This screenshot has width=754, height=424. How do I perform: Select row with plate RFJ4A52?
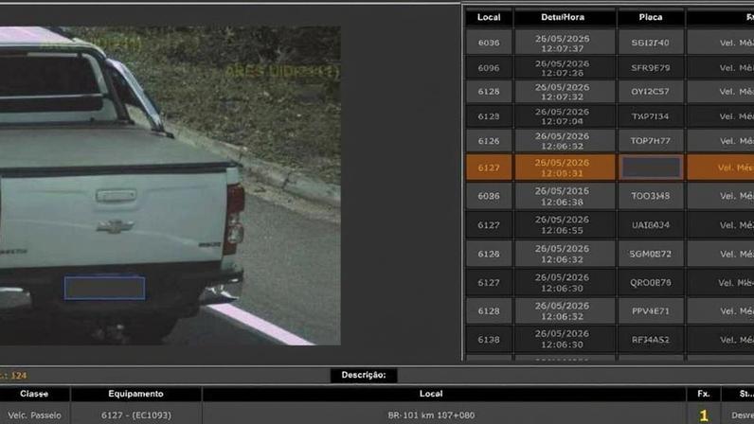(609, 340)
